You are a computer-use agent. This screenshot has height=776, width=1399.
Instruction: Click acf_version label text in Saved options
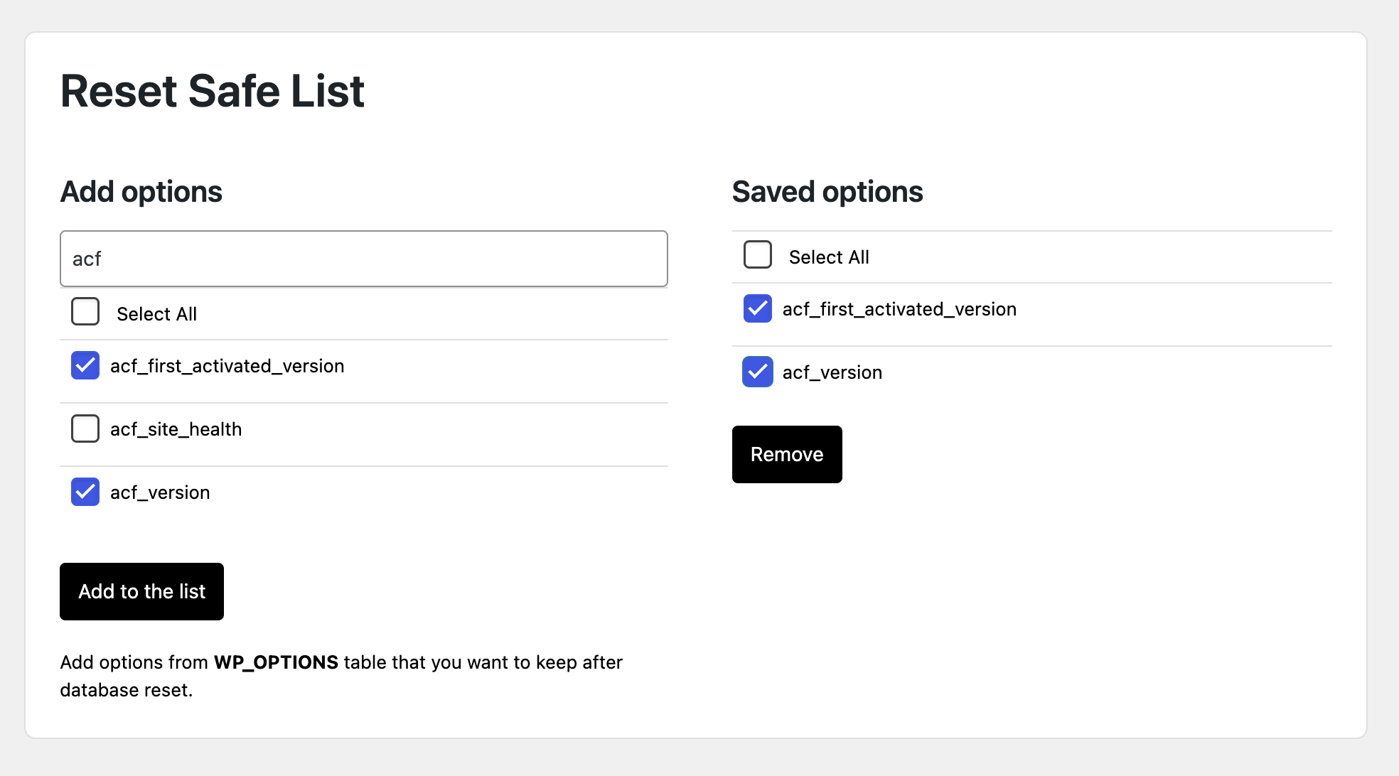point(832,372)
